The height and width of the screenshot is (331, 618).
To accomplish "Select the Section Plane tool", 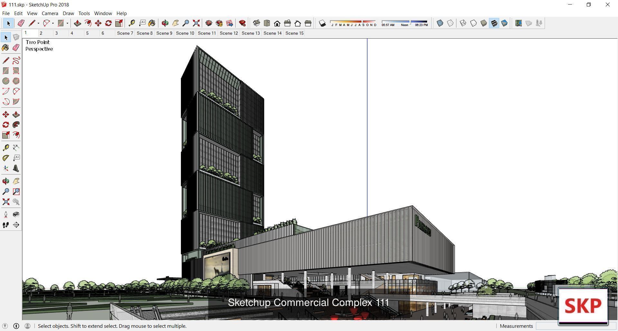I will (x=16, y=225).
